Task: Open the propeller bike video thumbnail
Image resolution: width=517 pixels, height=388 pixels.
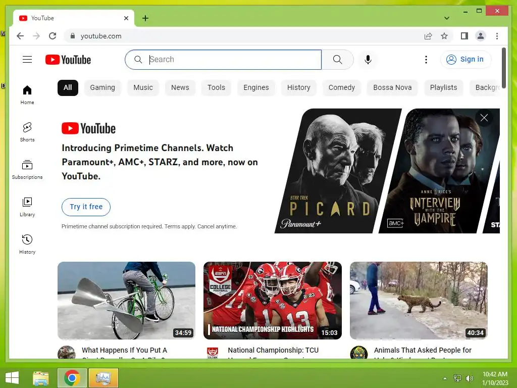Action: pyautogui.click(x=126, y=301)
